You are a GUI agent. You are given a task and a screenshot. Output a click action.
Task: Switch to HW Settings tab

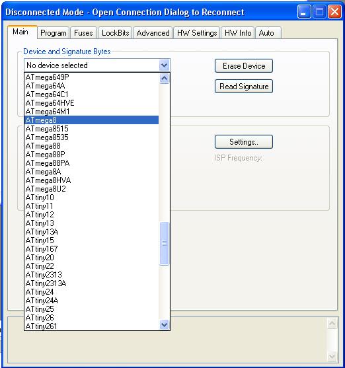click(197, 32)
